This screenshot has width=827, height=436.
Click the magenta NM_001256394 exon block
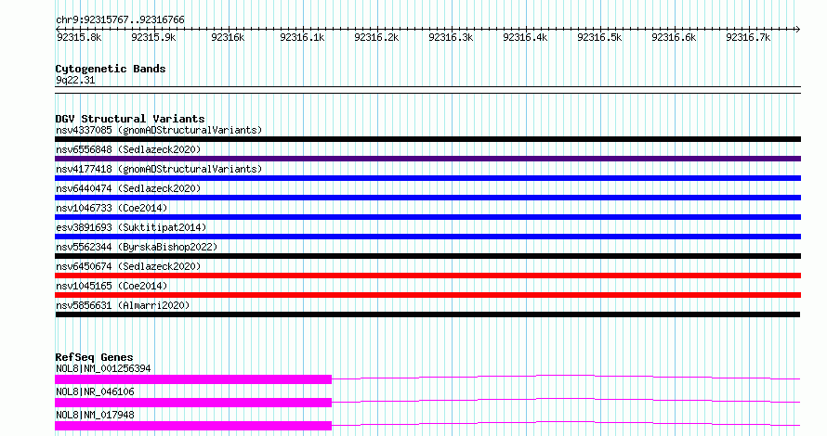click(x=193, y=379)
